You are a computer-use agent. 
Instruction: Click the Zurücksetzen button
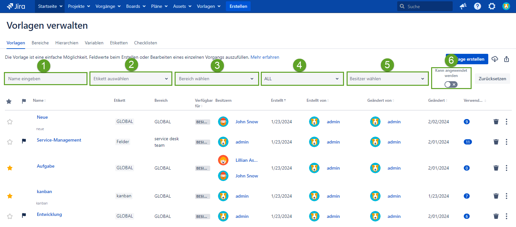click(492, 79)
